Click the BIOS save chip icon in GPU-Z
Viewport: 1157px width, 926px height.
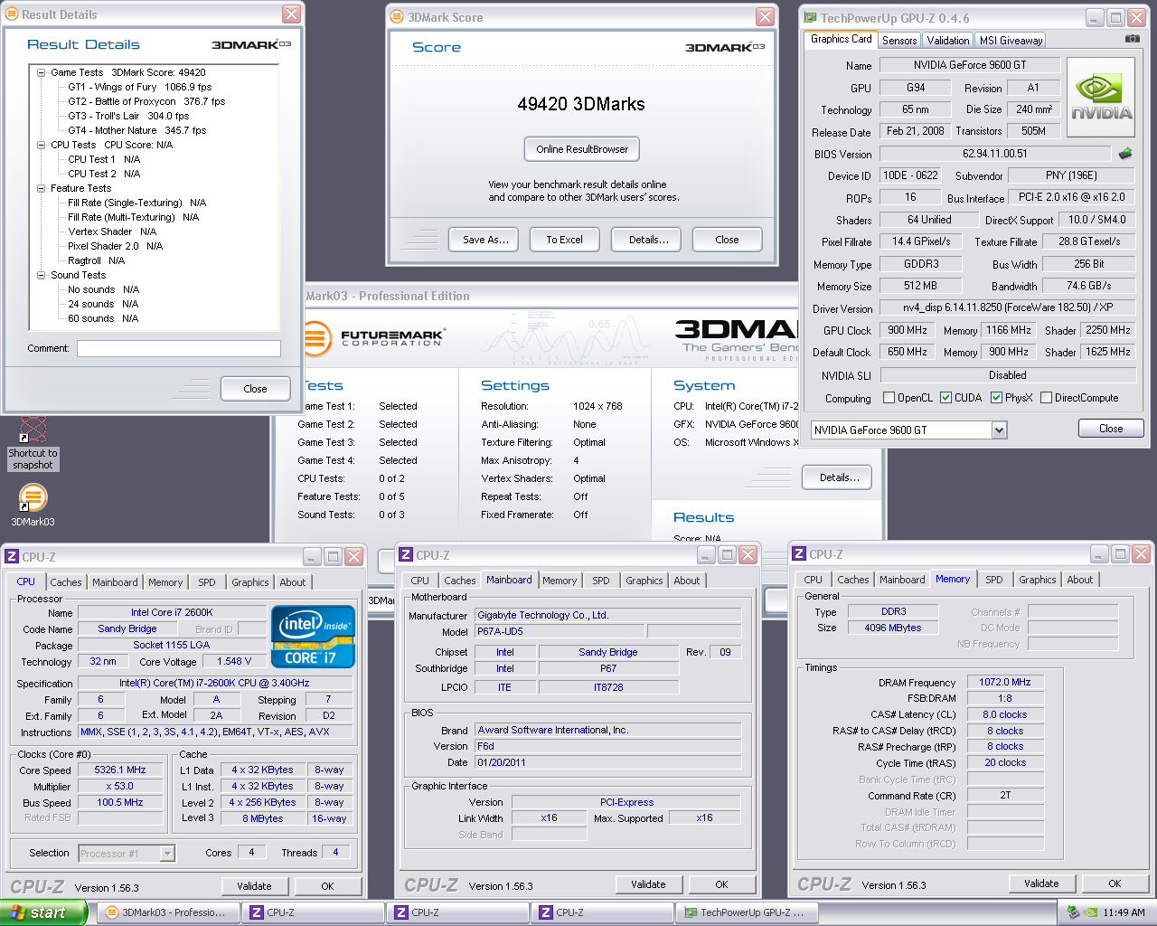point(1125,154)
